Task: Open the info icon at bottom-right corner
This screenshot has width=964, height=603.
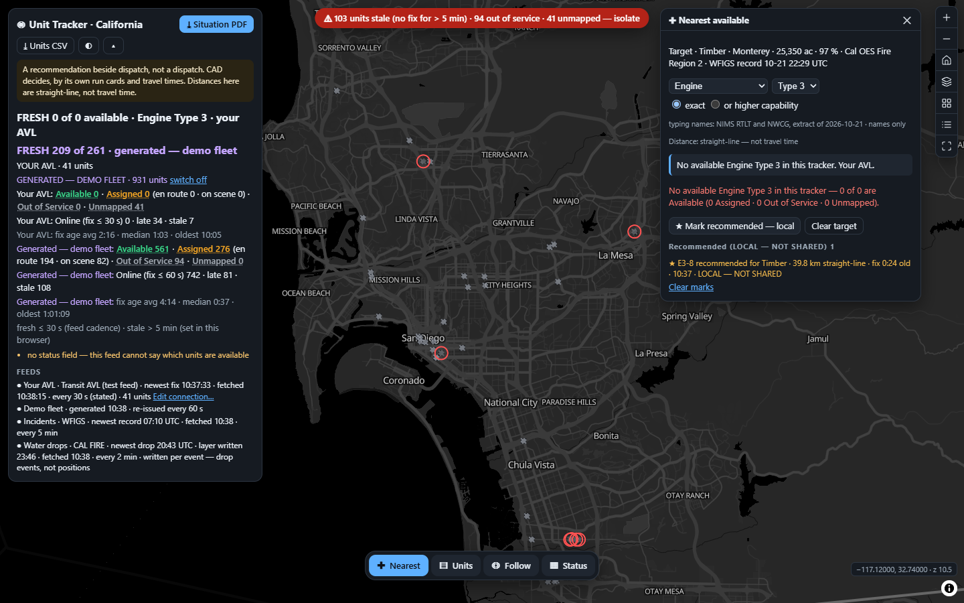Action: pos(949,588)
